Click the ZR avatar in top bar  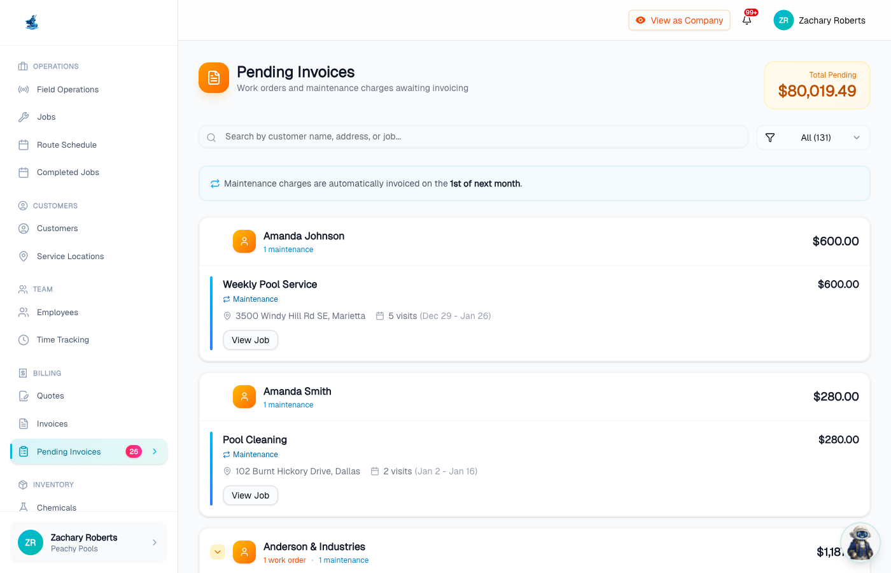(x=783, y=20)
